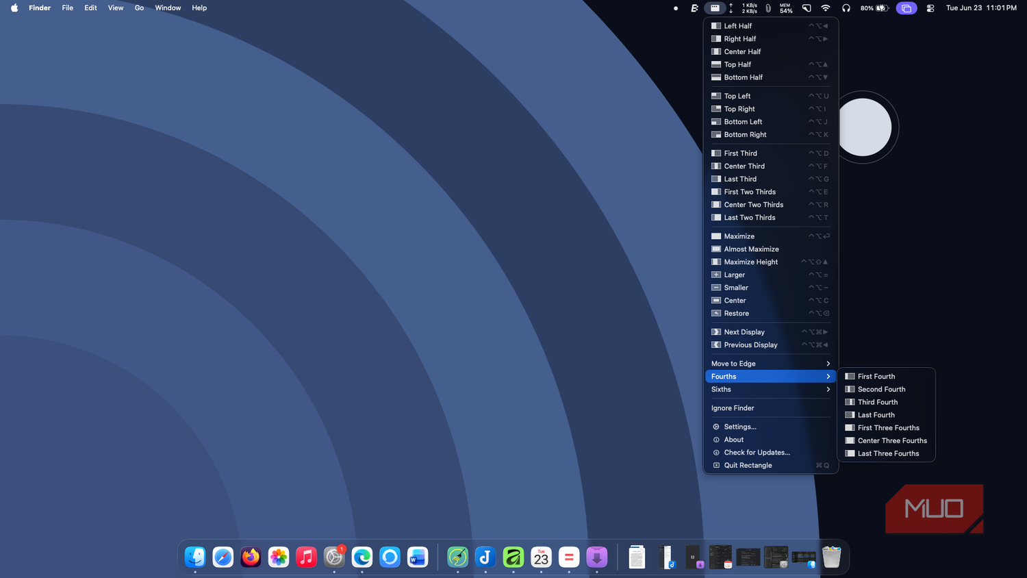This screenshot has width=1027, height=578.
Task: Select Last Two Thirds
Action: (x=771, y=218)
